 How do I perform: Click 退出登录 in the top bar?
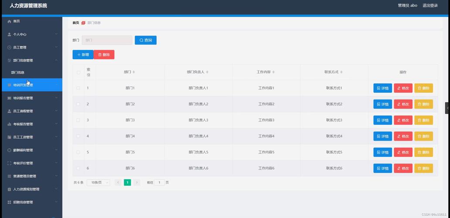coord(430,6)
